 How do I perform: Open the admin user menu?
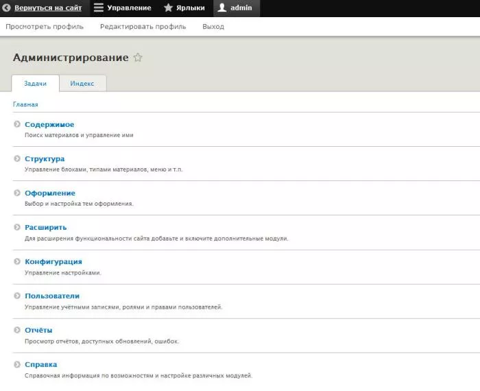241,8
